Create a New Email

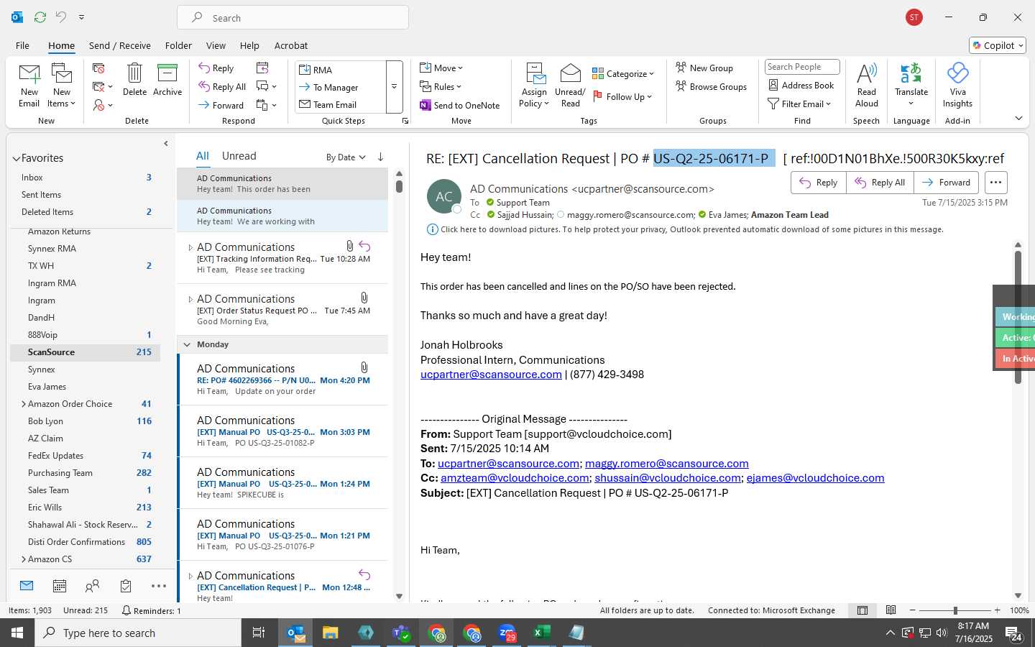pyautogui.click(x=29, y=86)
